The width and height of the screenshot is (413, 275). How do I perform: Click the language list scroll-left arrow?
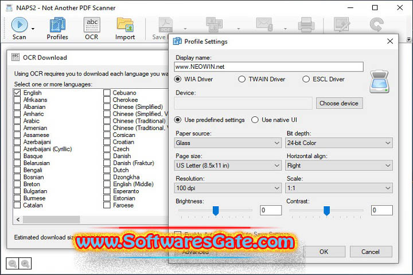click(18, 219)
